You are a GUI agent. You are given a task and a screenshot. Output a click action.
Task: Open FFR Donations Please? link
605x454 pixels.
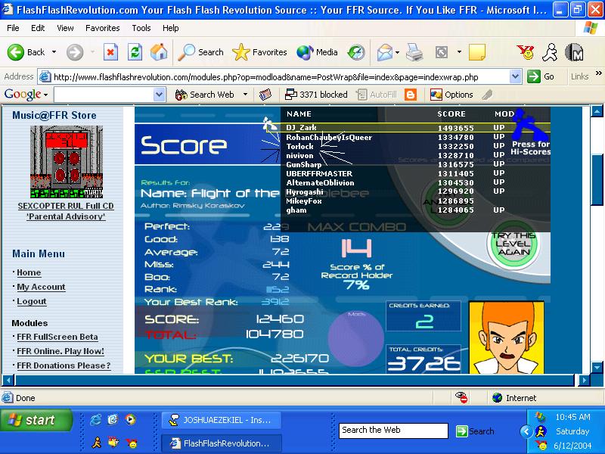click(64, 365)
